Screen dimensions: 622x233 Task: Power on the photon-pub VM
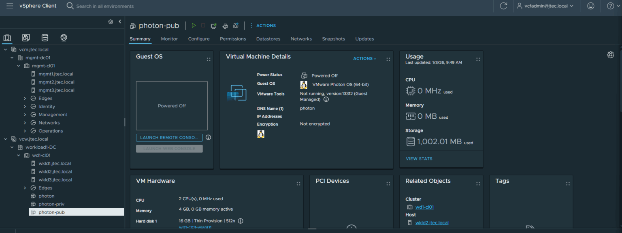[194, 26]
